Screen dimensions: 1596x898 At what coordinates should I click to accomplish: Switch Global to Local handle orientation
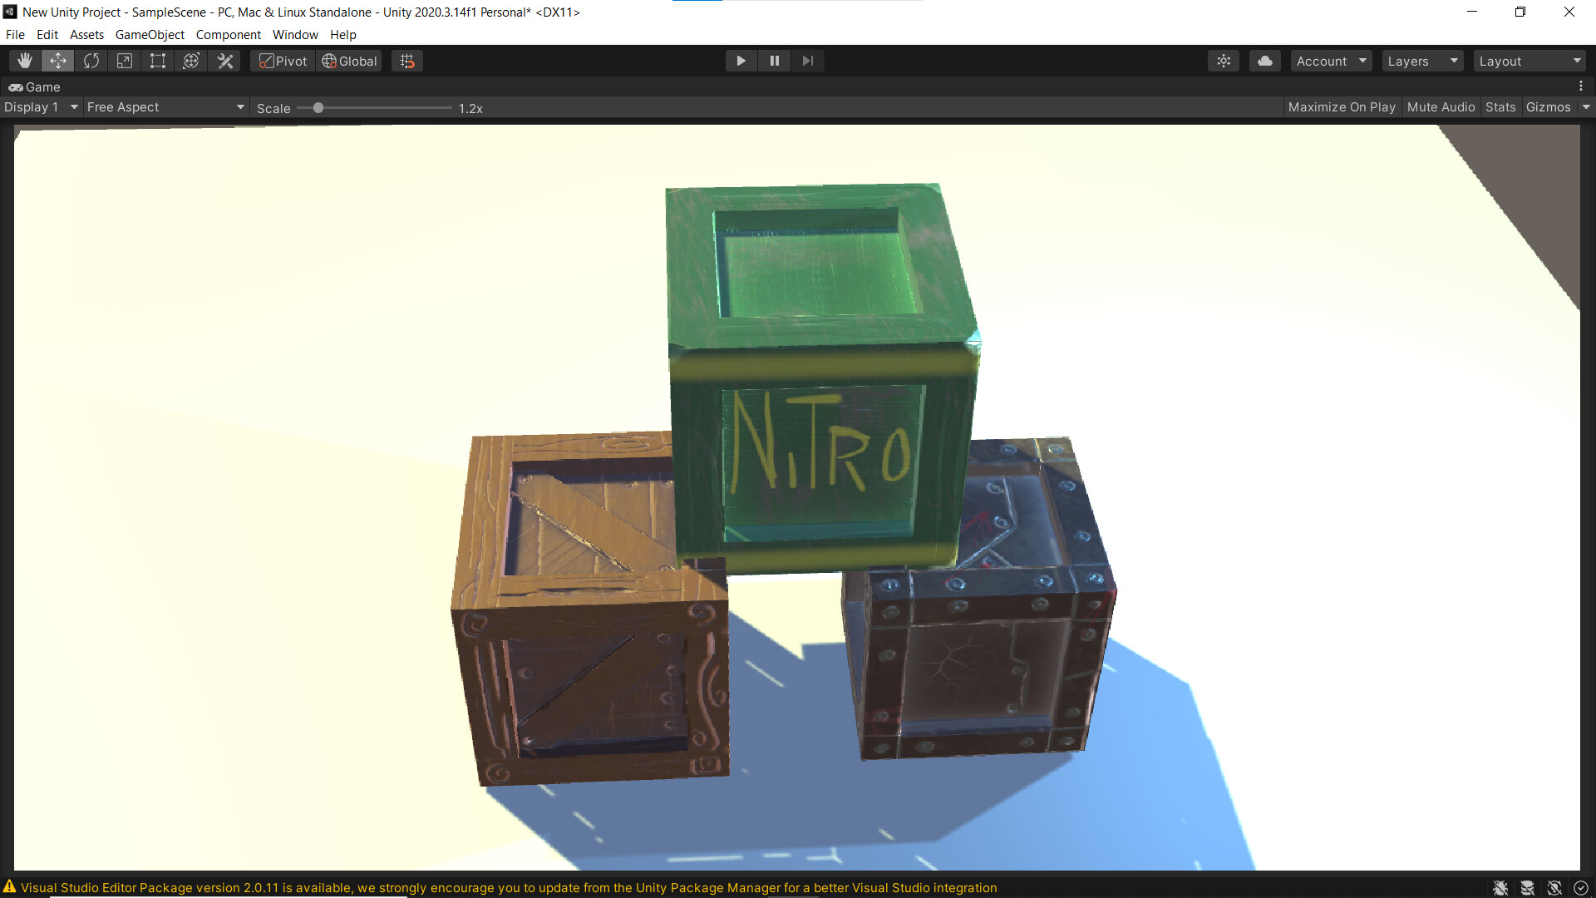348,60
